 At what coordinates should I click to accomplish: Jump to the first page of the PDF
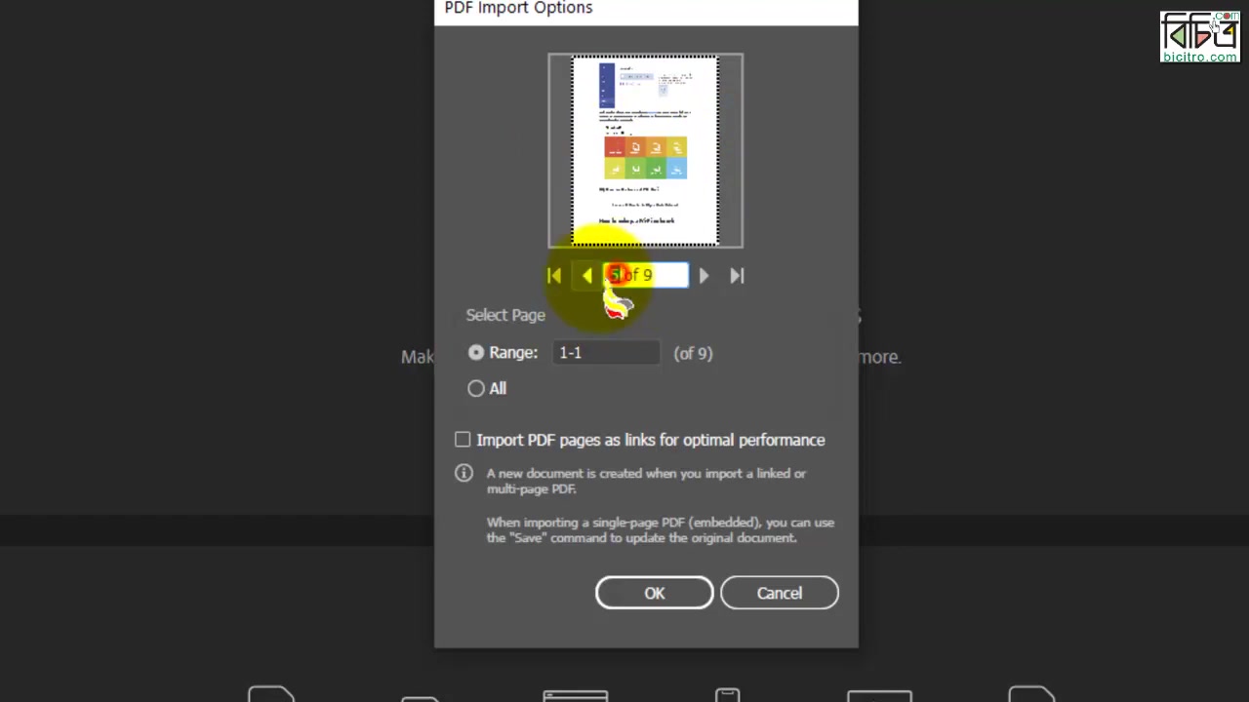(x=553, y=275)
